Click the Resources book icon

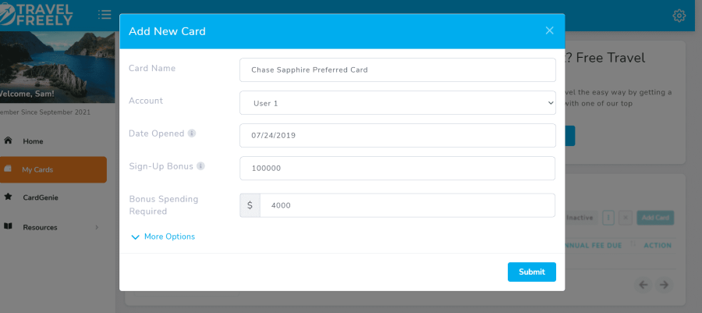coord(8,226)
